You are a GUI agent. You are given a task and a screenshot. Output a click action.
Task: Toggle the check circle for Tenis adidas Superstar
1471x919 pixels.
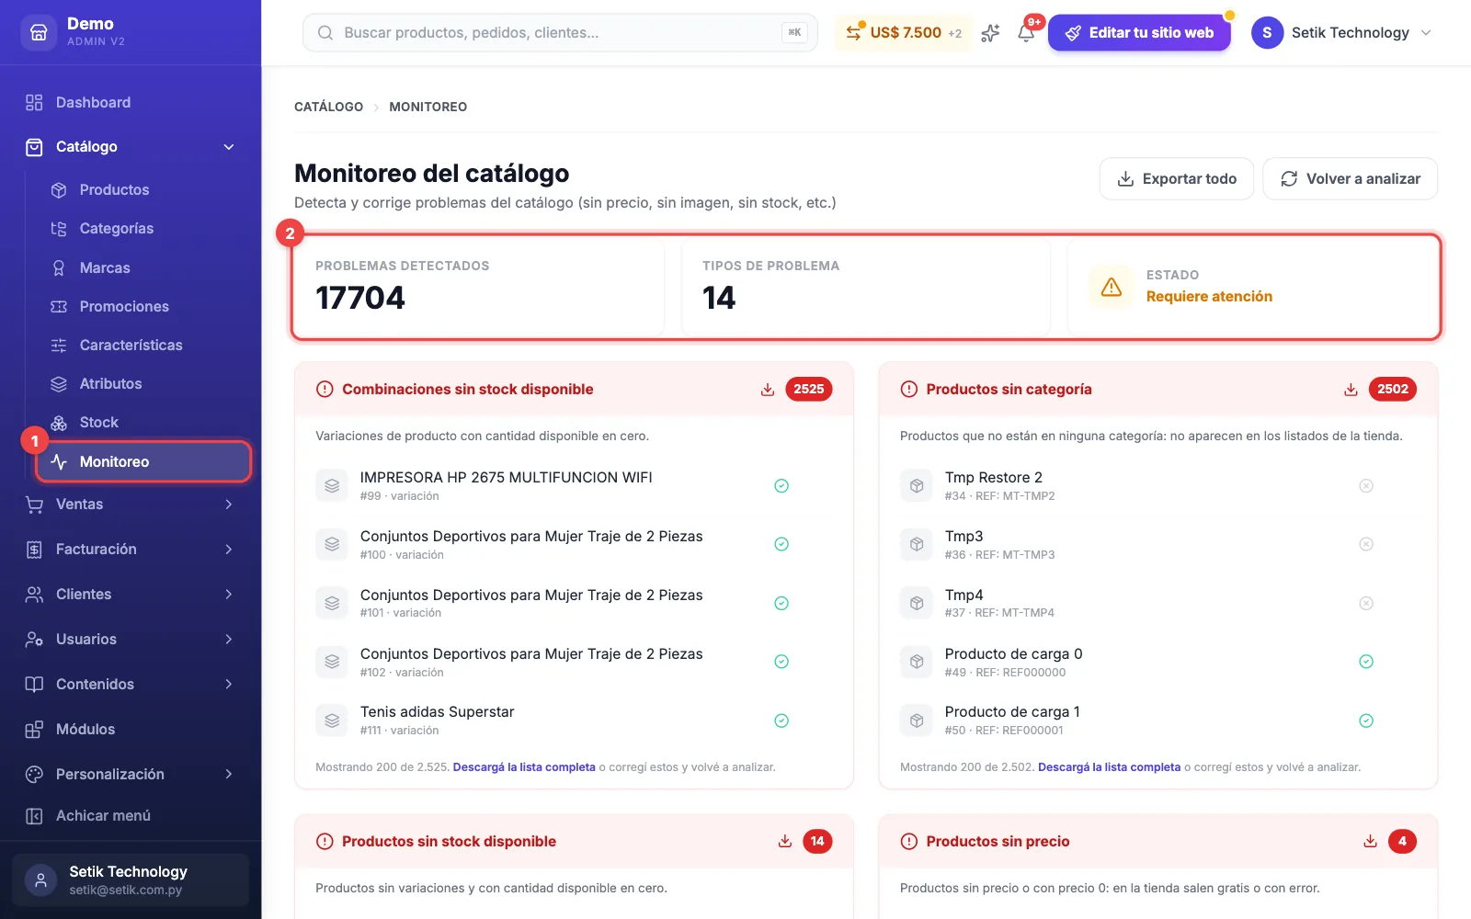point(781,720)
